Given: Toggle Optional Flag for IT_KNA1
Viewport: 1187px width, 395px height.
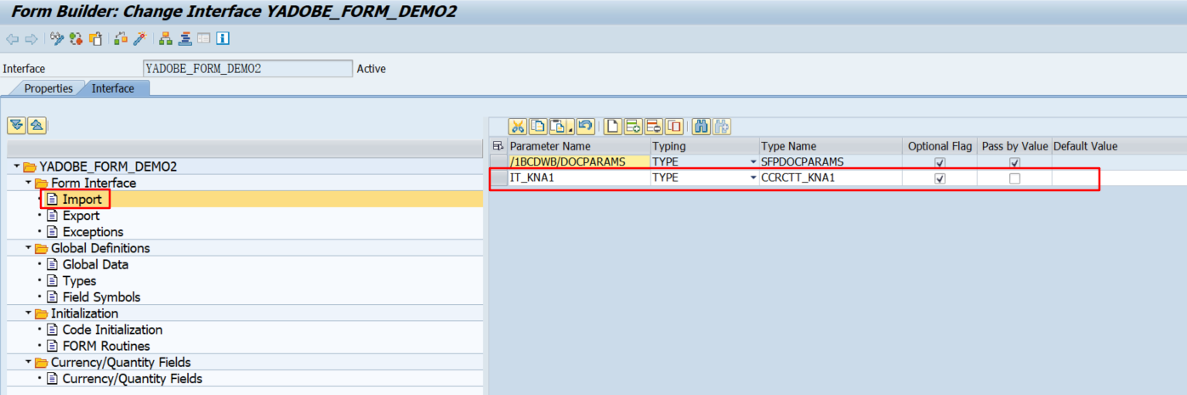Looking at the screenshot, I should pos(940,179).
